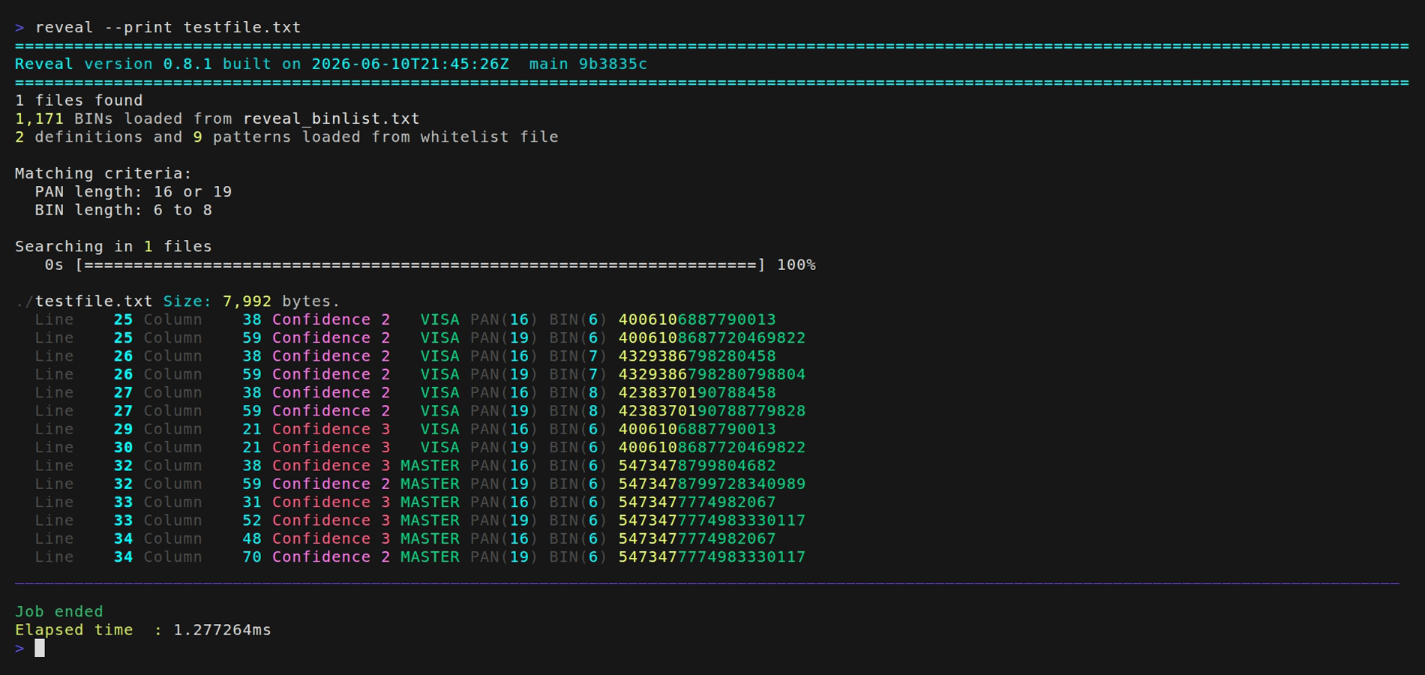Image resolution: width=1425 pixels, height=675 pixels.
Task: Click 'BIN(8)' on the line 27 column 59 row
Action: pyautogui.click(x=578, y=411)
